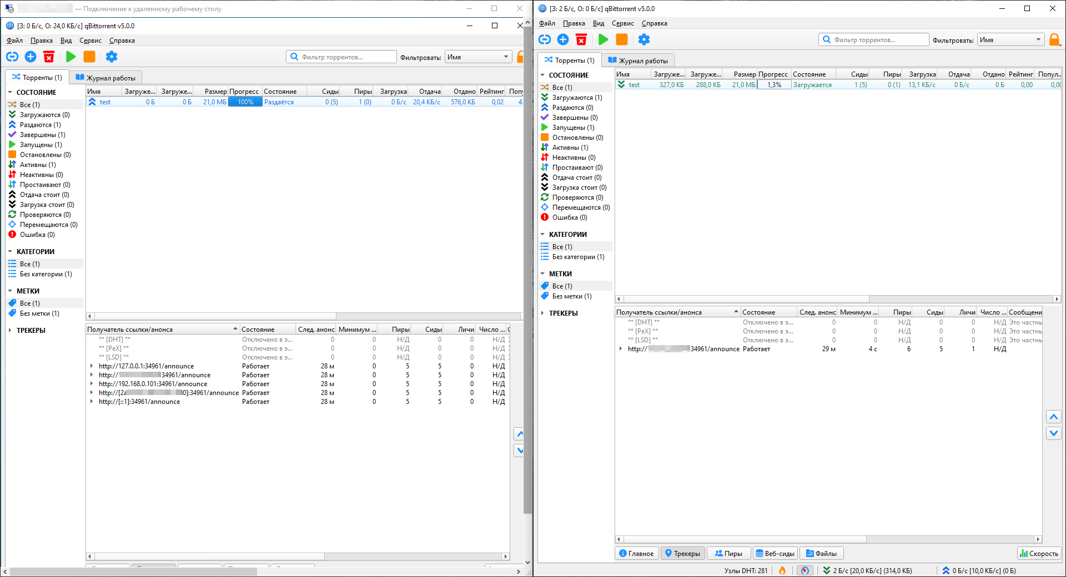Screen dimensions: 1066x577
Task: Open settings gear in left qBittorrent window
Action: click(x=112, y=57)
